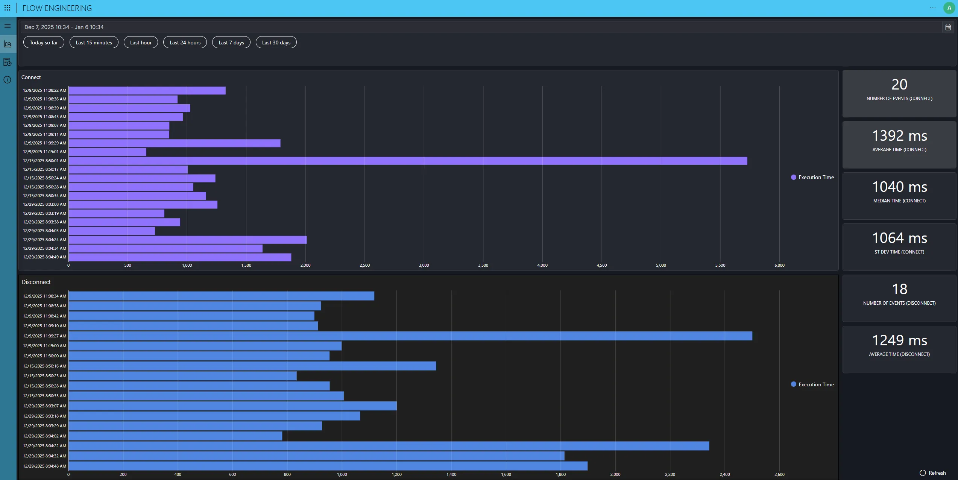Select the Last hour range
Screen dimensions: 958x480
(x=141, y=43)
